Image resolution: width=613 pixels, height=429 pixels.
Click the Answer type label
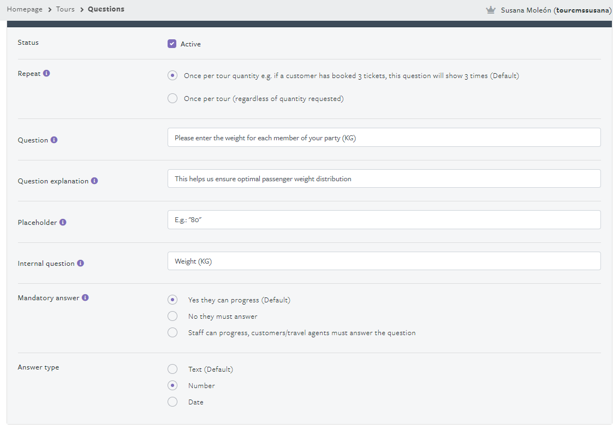(38, 367)
